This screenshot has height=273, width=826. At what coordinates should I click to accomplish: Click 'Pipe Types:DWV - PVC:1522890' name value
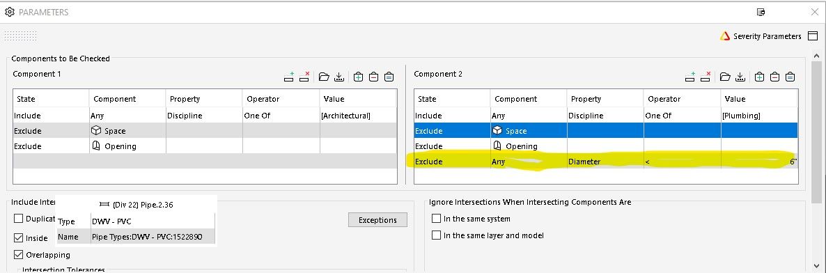(x=147, y=237)
